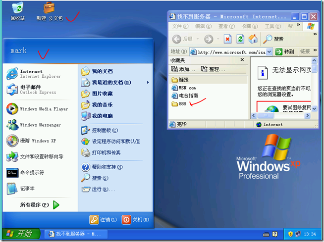Click the network connection tray icon
Image resolution: width=324 pixels, height=242 pixels.
pos(298,234)
